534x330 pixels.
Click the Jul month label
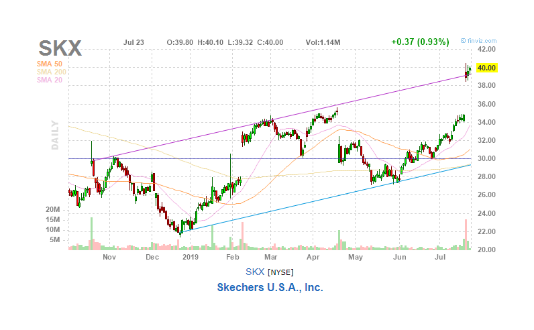tap(440, 257)
